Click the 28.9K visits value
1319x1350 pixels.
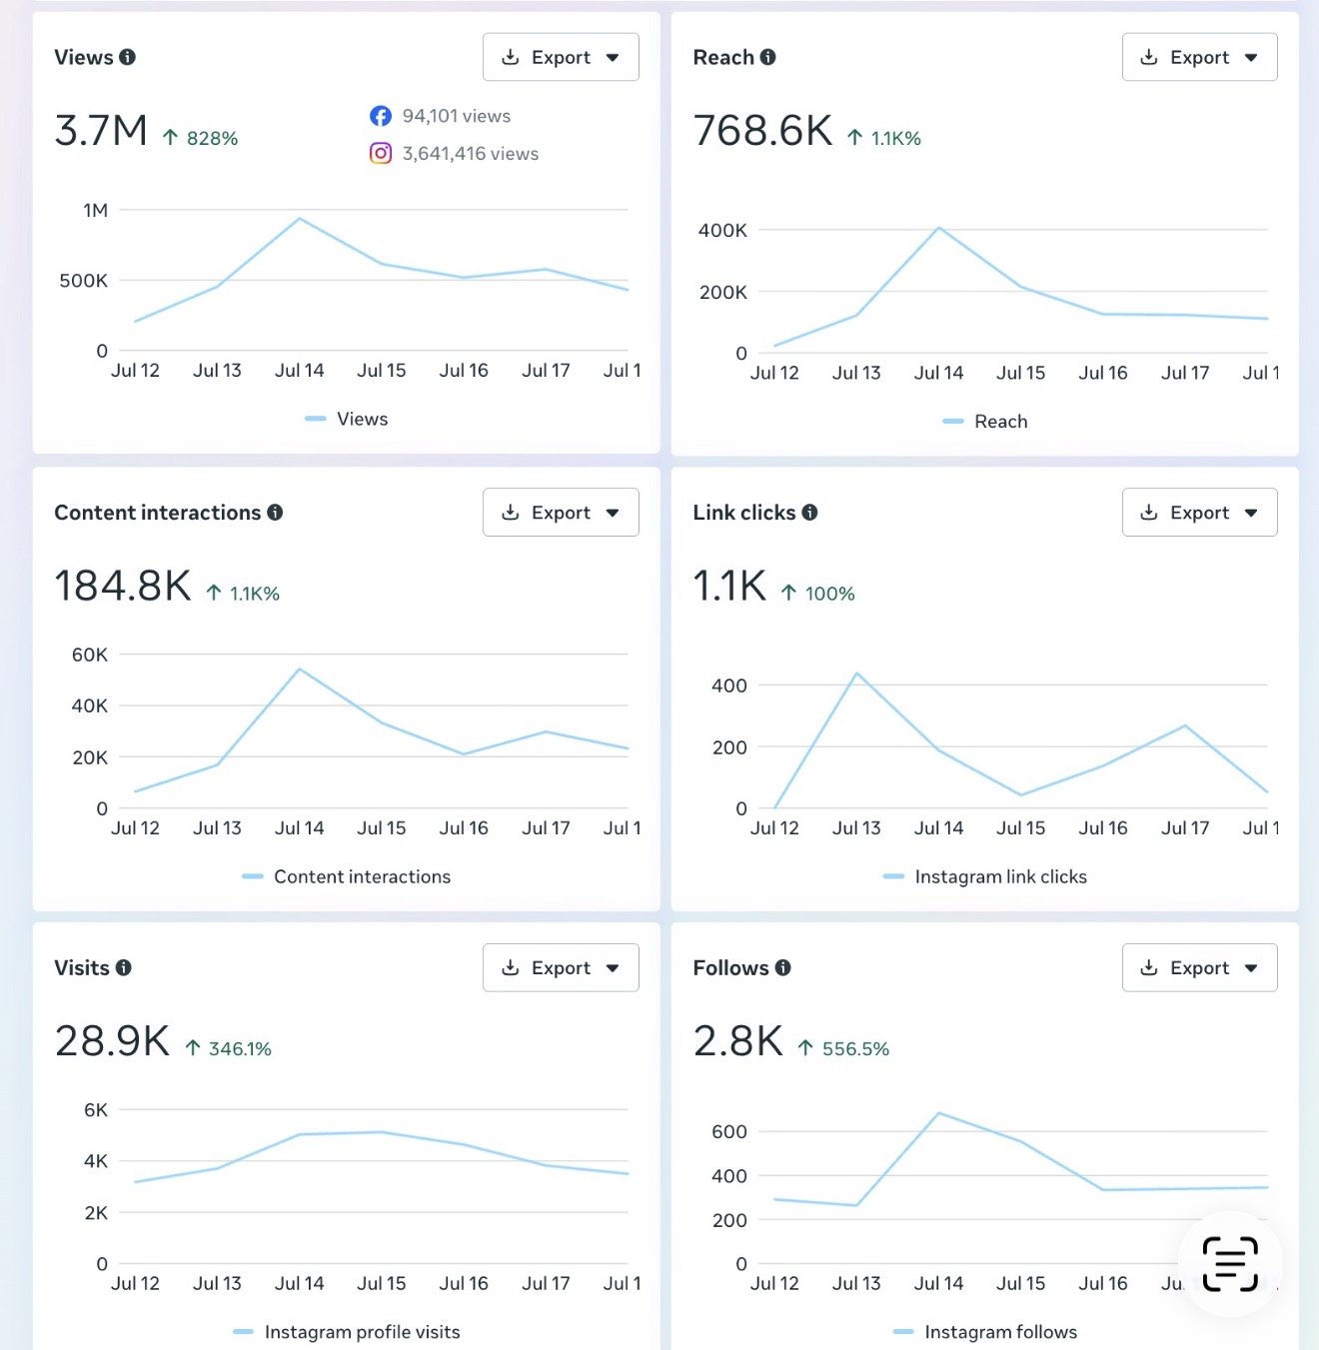(x=112, y=1041)
